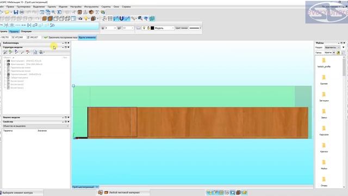
Task: Click the red-marked icon in structure toolbar
Action: tap(28, 52)
